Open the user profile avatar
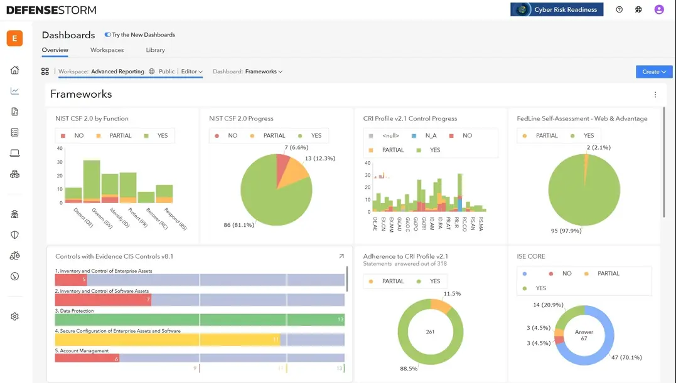The image size is (676, 383). pos(659,9)
